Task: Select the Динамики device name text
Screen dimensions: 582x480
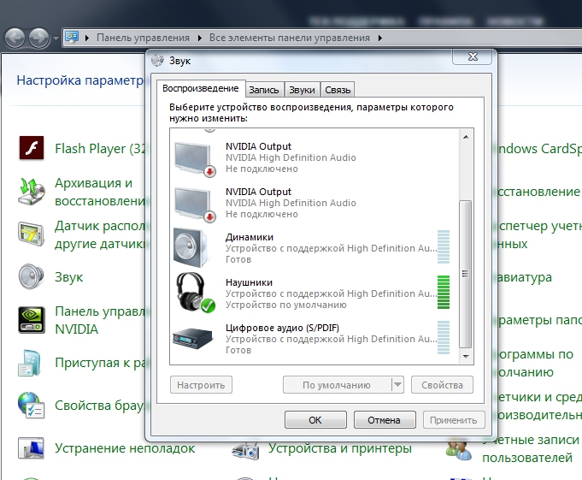Action: (x=250, y=237)
